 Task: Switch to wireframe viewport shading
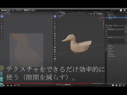pos(99,14)
